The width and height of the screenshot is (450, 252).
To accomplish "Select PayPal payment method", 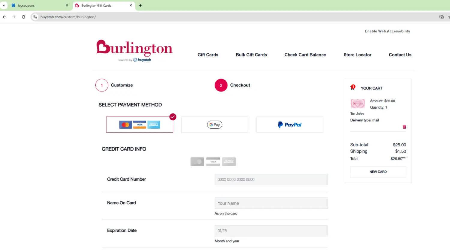I will tap(289, 124).
